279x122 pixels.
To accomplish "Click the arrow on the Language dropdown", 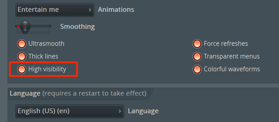I will [120, 111].
